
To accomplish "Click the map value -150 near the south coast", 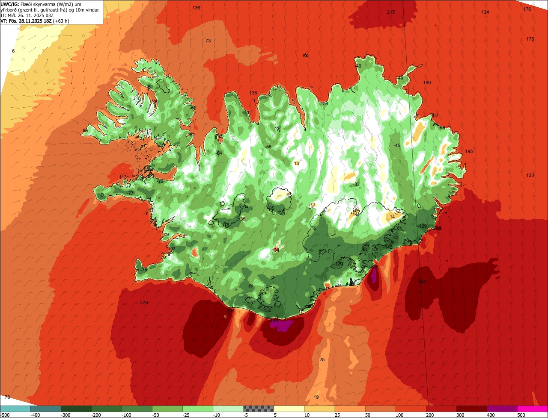I will 267,310.
